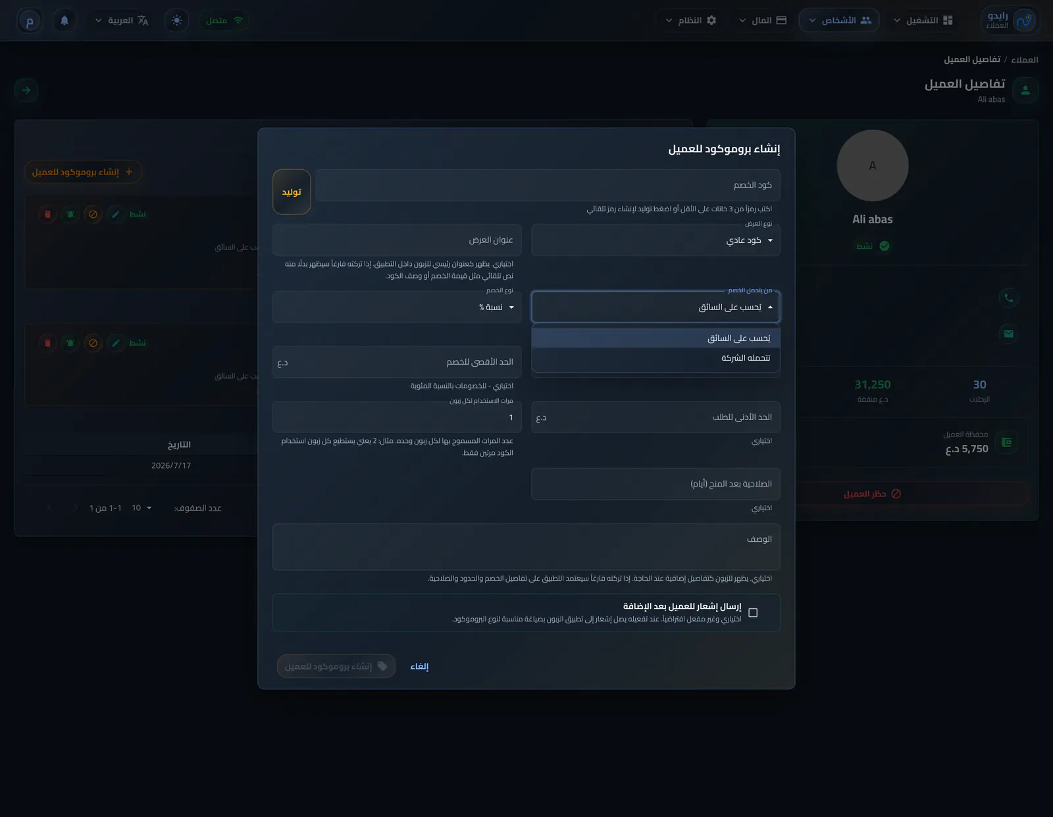Click the متصل connection status indicator
The image size is (1053, 817).
point(224,20)
